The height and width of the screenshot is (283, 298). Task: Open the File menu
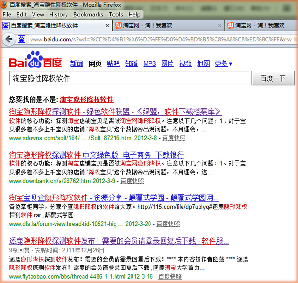tap(7, 15)
